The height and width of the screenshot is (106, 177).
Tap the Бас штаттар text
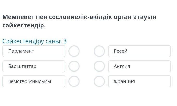22,66
